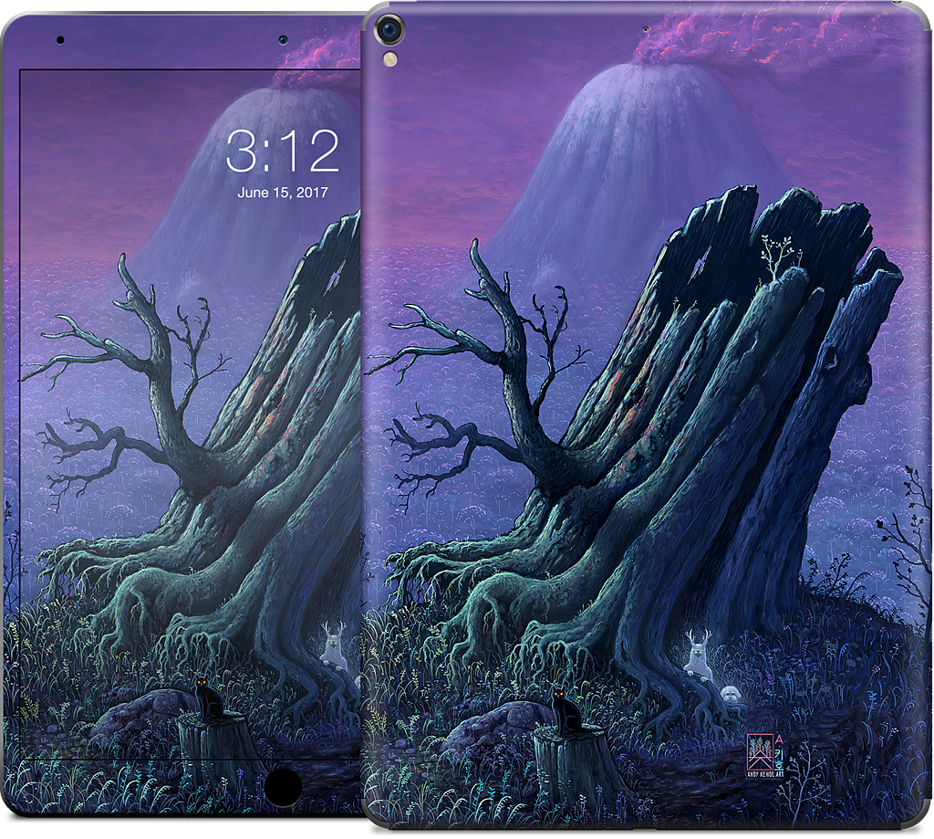Tap the front camera on the bezel
Screen dimensions: 934x839
283,40
